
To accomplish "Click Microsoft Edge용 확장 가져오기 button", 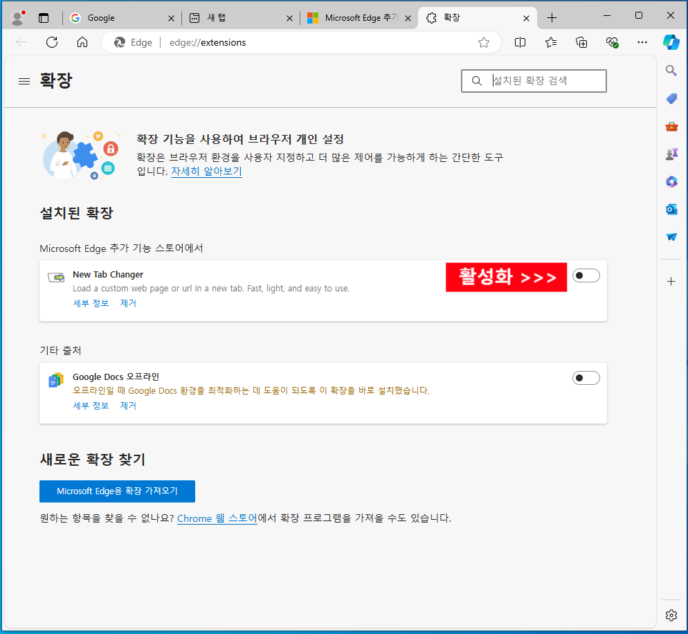I will click(x=117, y=491).
